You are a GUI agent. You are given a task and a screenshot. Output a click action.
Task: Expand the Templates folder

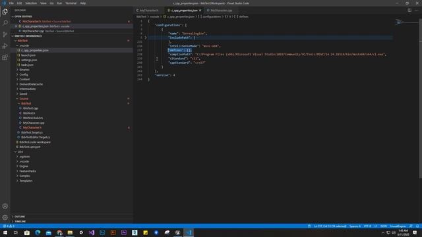click(26, 180)
